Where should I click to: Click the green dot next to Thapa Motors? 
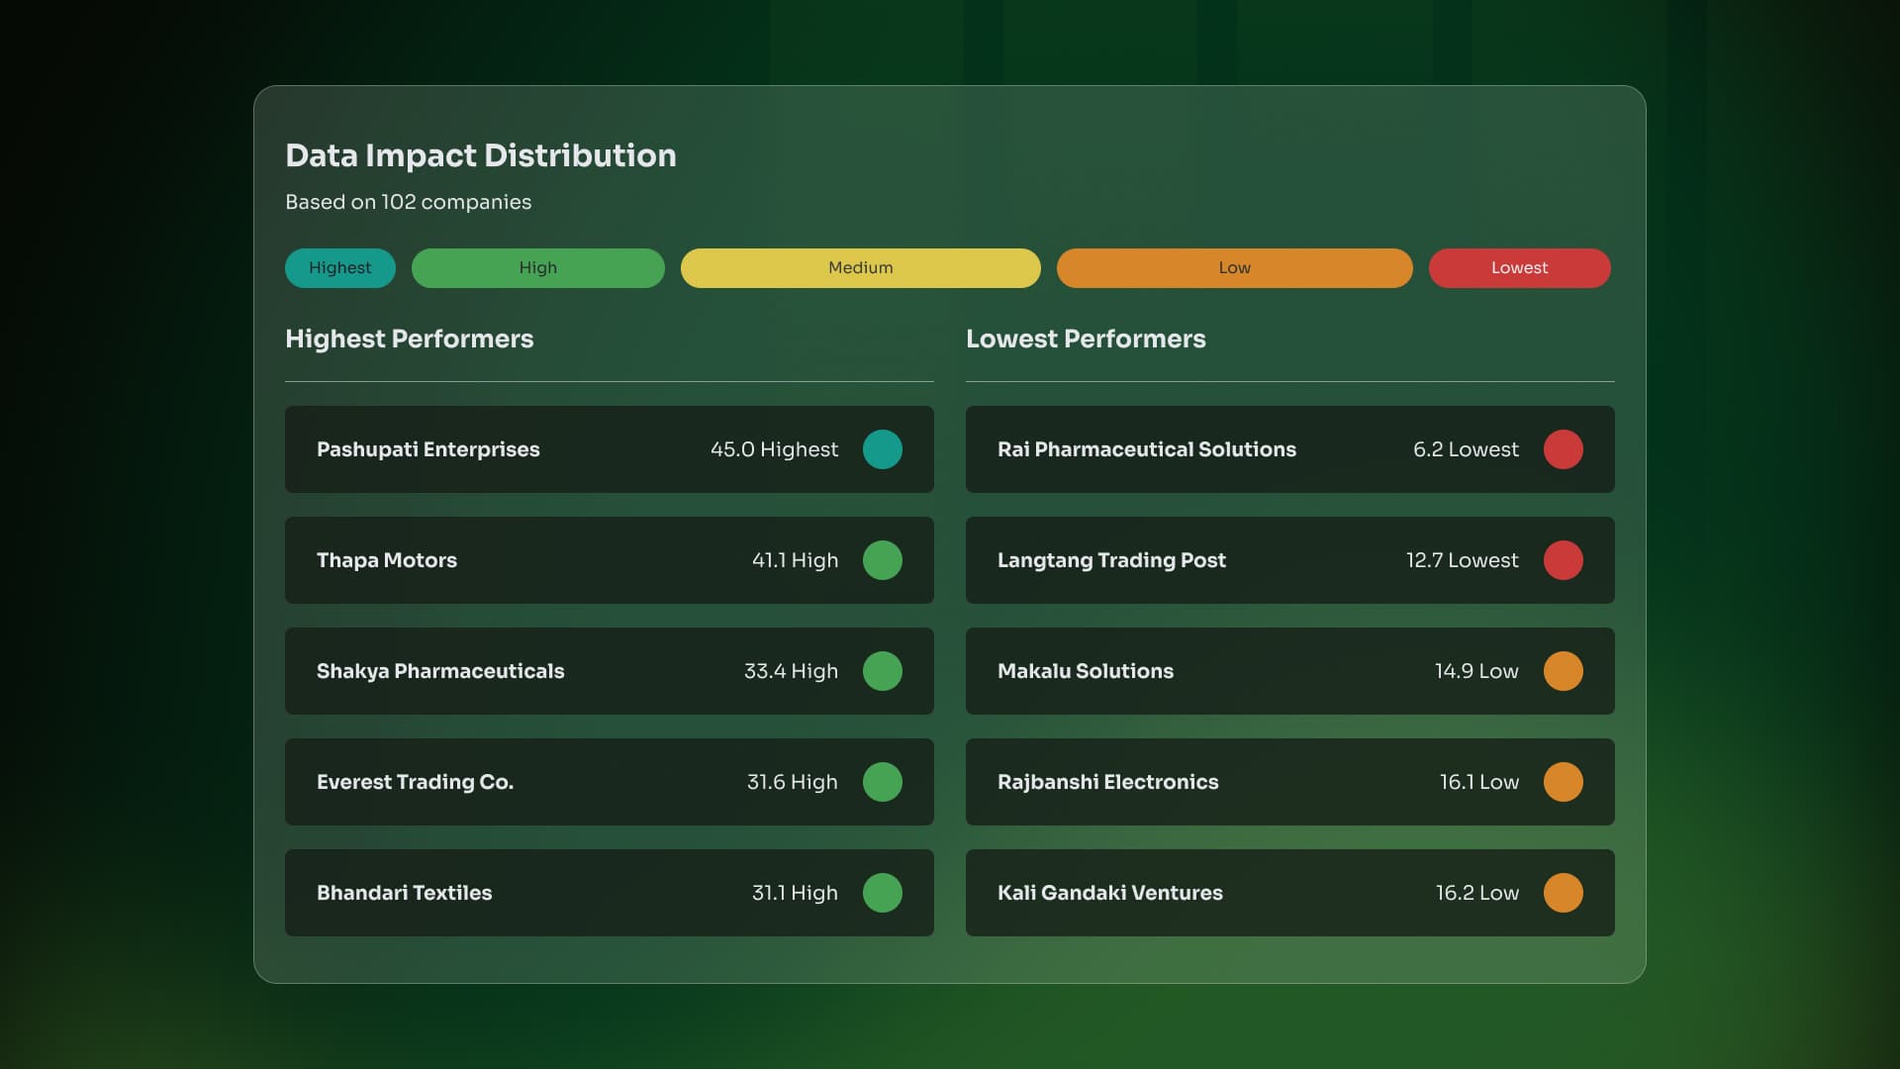point(882,560)
